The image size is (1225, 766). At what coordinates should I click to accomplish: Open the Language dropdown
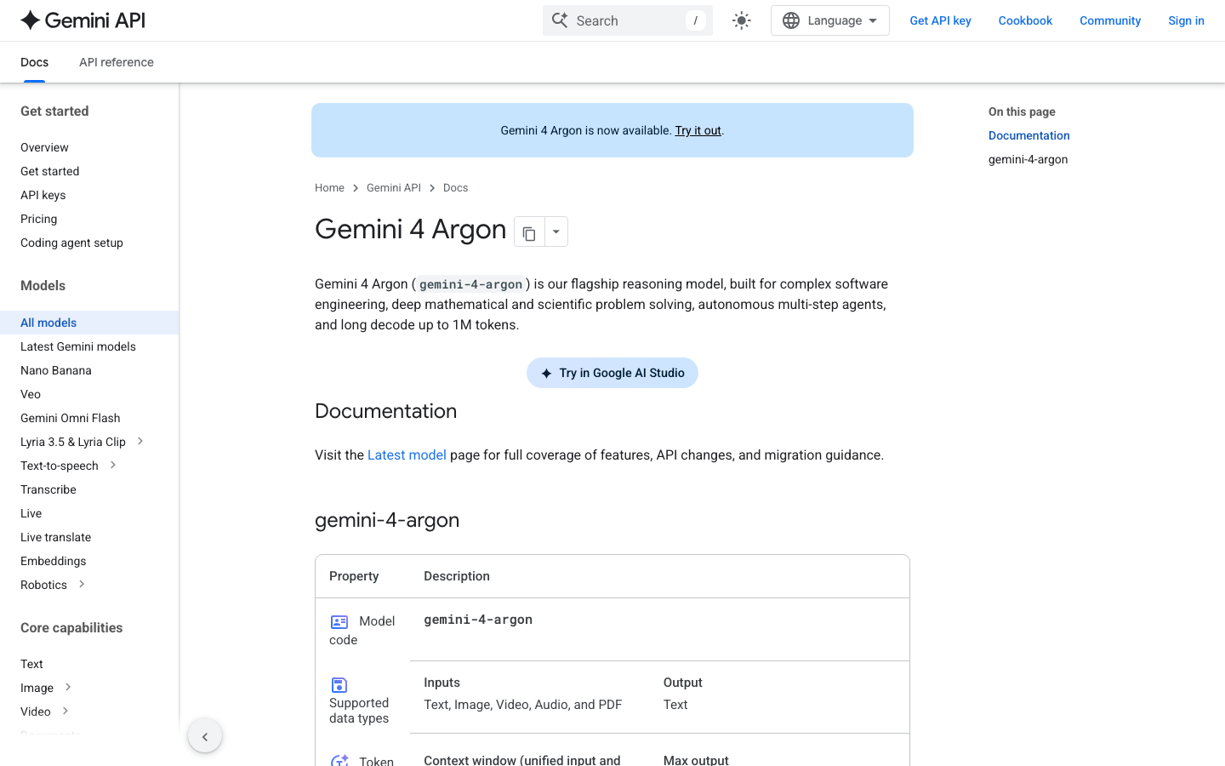tap(829, 20)
